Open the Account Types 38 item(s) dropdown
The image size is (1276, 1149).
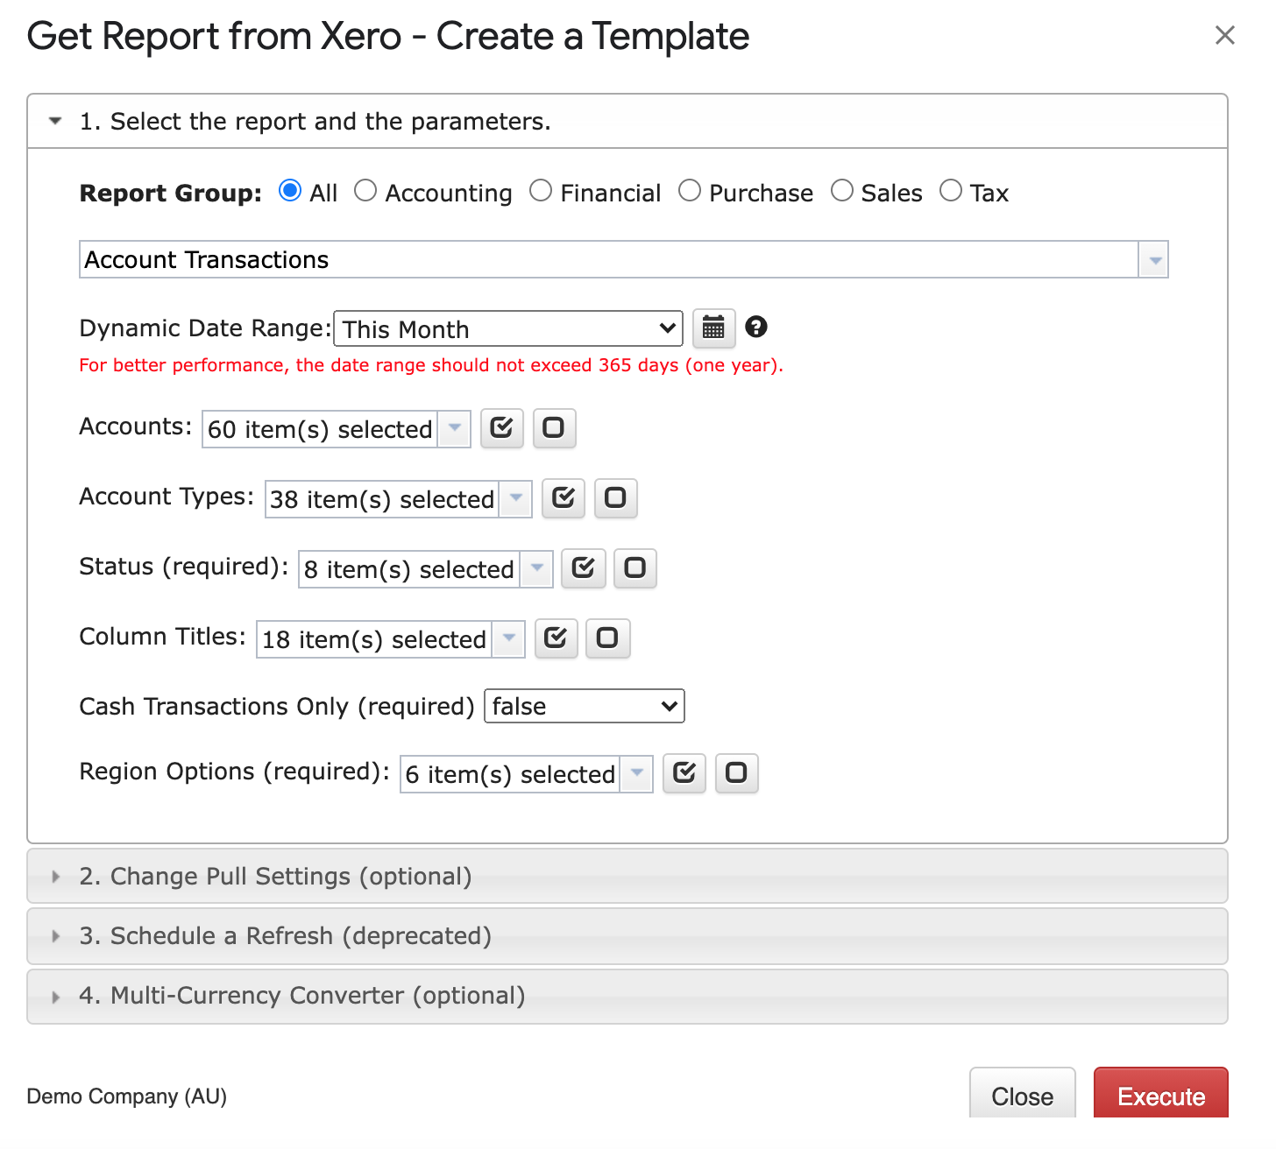(x=399, y=499)
